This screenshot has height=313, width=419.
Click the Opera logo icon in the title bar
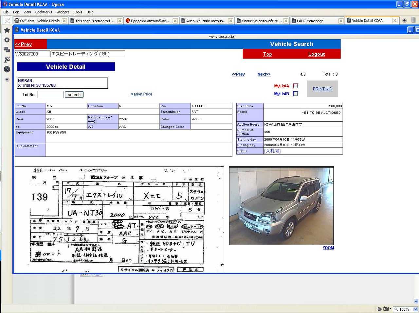[5, 4]
